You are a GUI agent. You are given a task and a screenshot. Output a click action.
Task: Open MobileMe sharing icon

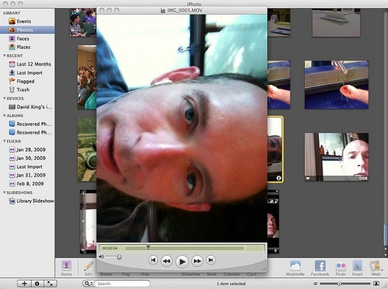click(x=295, y=266)
